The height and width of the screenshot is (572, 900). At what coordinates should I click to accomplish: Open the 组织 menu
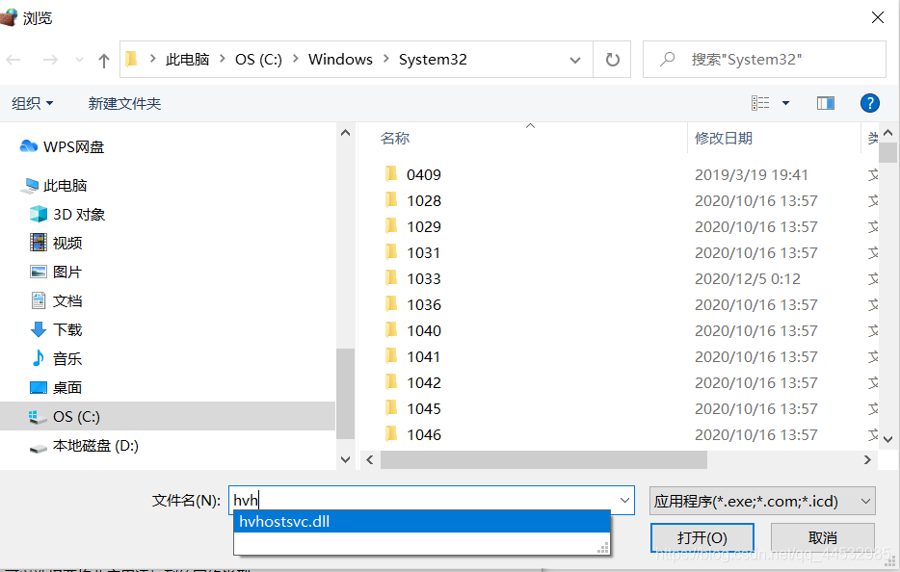point(32,103)
